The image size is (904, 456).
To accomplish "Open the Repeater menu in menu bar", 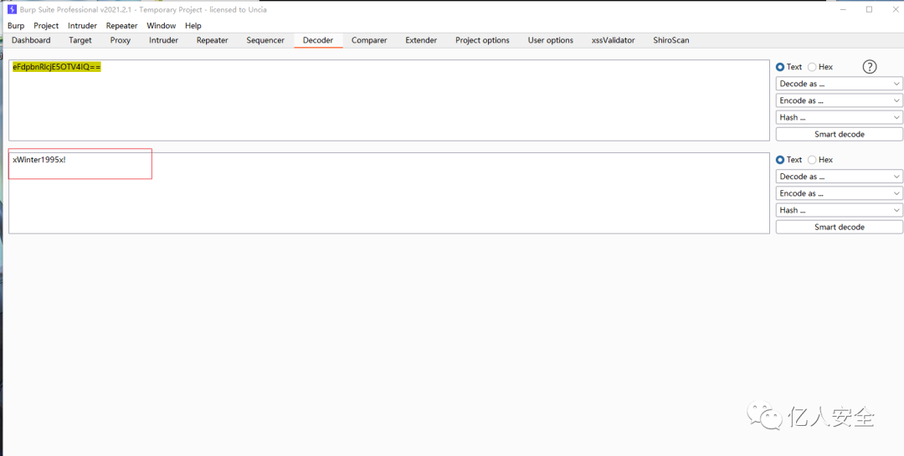I will click(121, 25).
